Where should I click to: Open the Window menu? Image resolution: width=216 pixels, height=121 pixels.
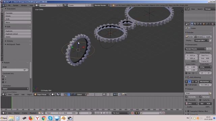[x=24, y=5]
